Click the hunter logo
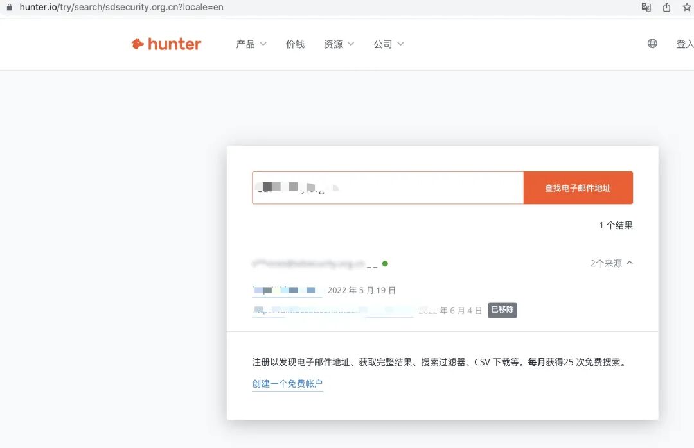Viewport: 694px width, 448px height. click(x=166, y=44)
